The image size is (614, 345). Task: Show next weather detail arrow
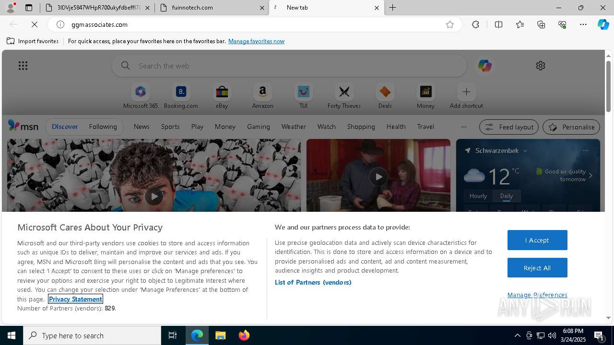click(x=590, y=175)
